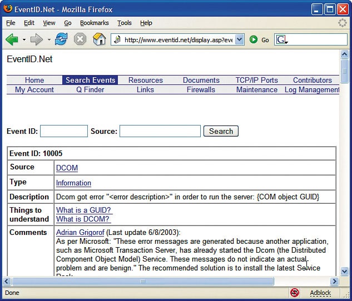Image resolution: width=352 pixels, height=301 pixels.
Task: Open the Maintenance navigation link
Action: coord(257,89)
